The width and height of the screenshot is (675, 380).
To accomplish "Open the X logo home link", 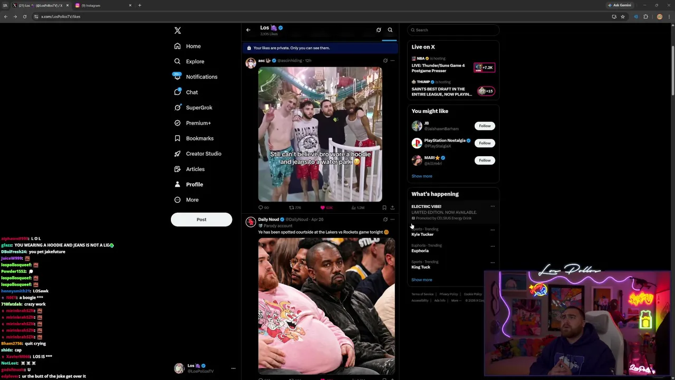I will point(178,31).
